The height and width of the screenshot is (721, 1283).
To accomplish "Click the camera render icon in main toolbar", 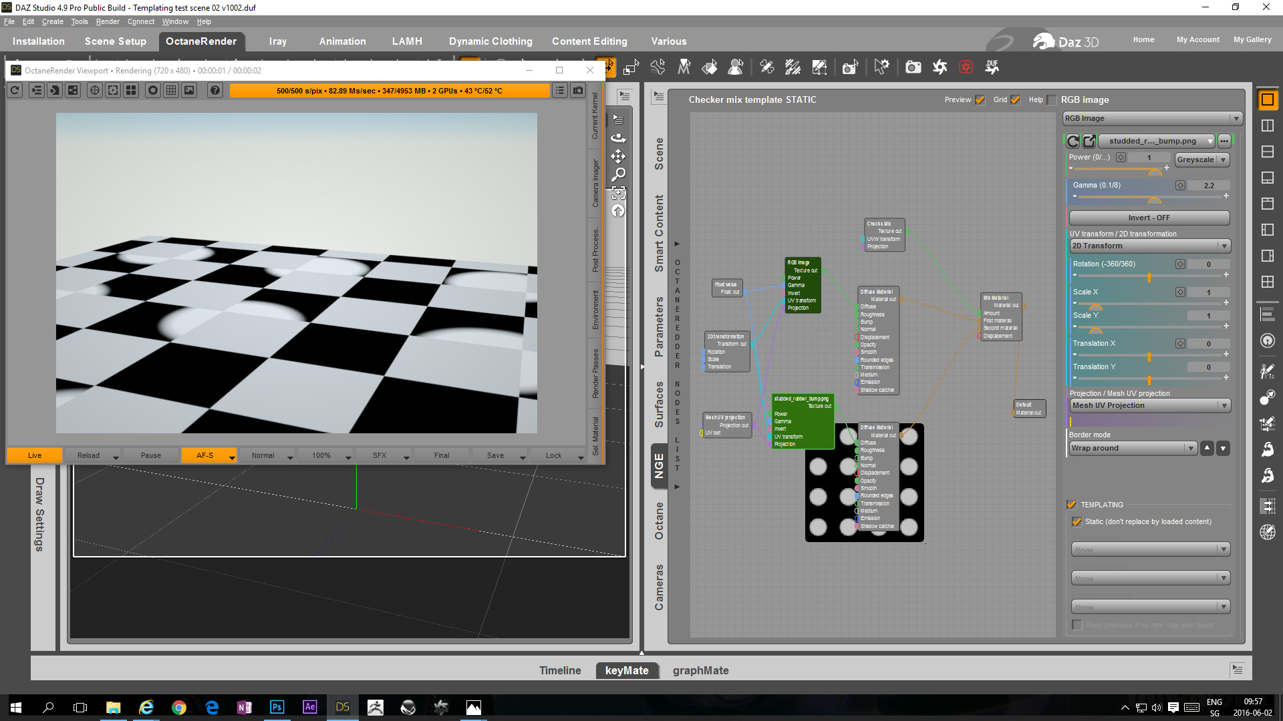I will point(913,67).
